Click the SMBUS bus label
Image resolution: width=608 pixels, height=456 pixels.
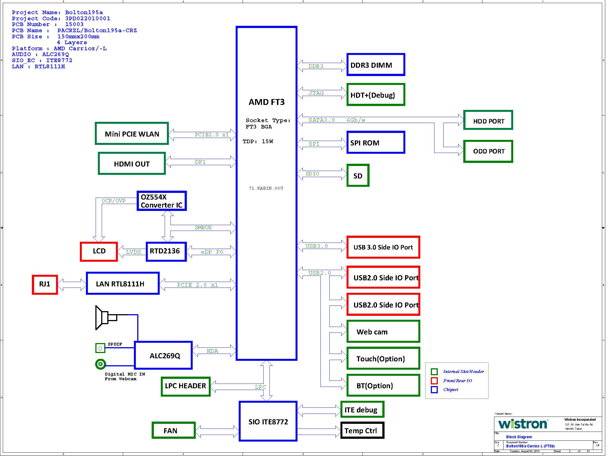click(x=203, y=228)
